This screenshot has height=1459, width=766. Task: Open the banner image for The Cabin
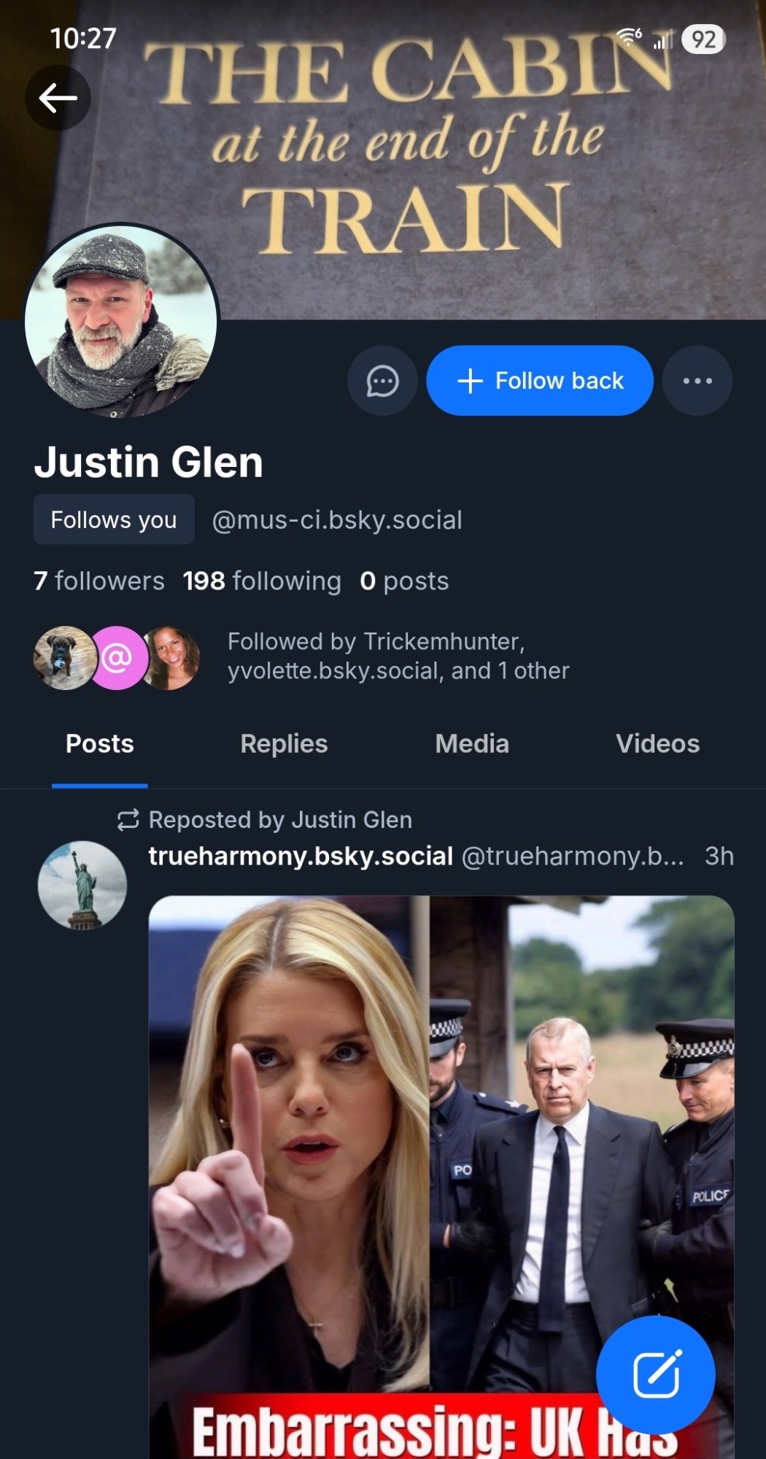point(438,146)
